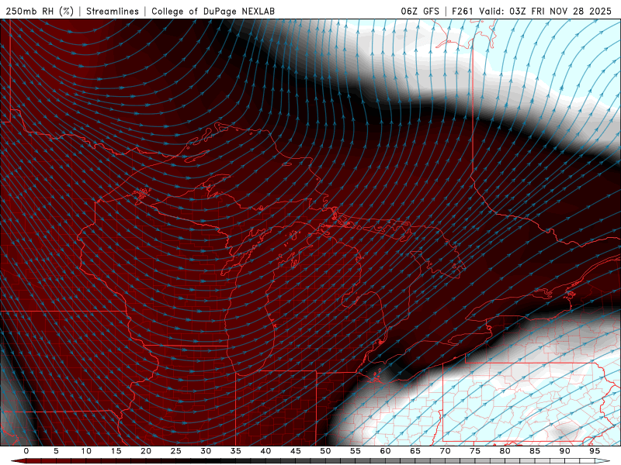Click the "College of DuPage NEXLAB" text
The width and height of the screenshot is (621, 465).
point(213,11)
